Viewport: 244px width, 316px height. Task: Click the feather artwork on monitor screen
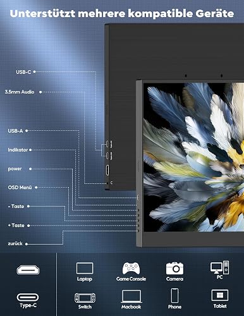[x=193, y=157]
